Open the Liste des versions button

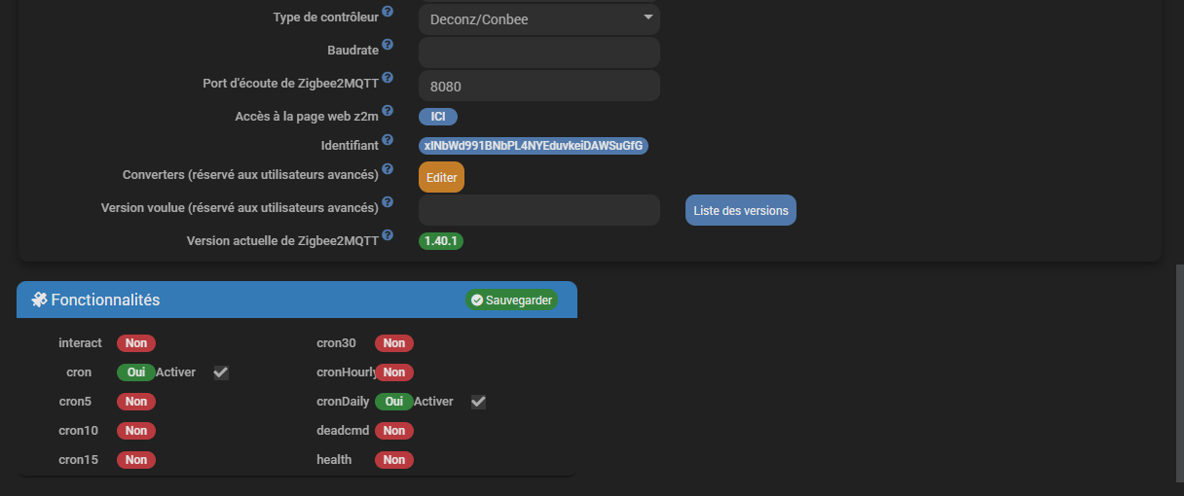coord(741,210)
